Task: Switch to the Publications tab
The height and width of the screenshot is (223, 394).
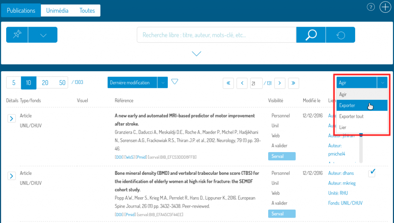Action: pos(21,10)
